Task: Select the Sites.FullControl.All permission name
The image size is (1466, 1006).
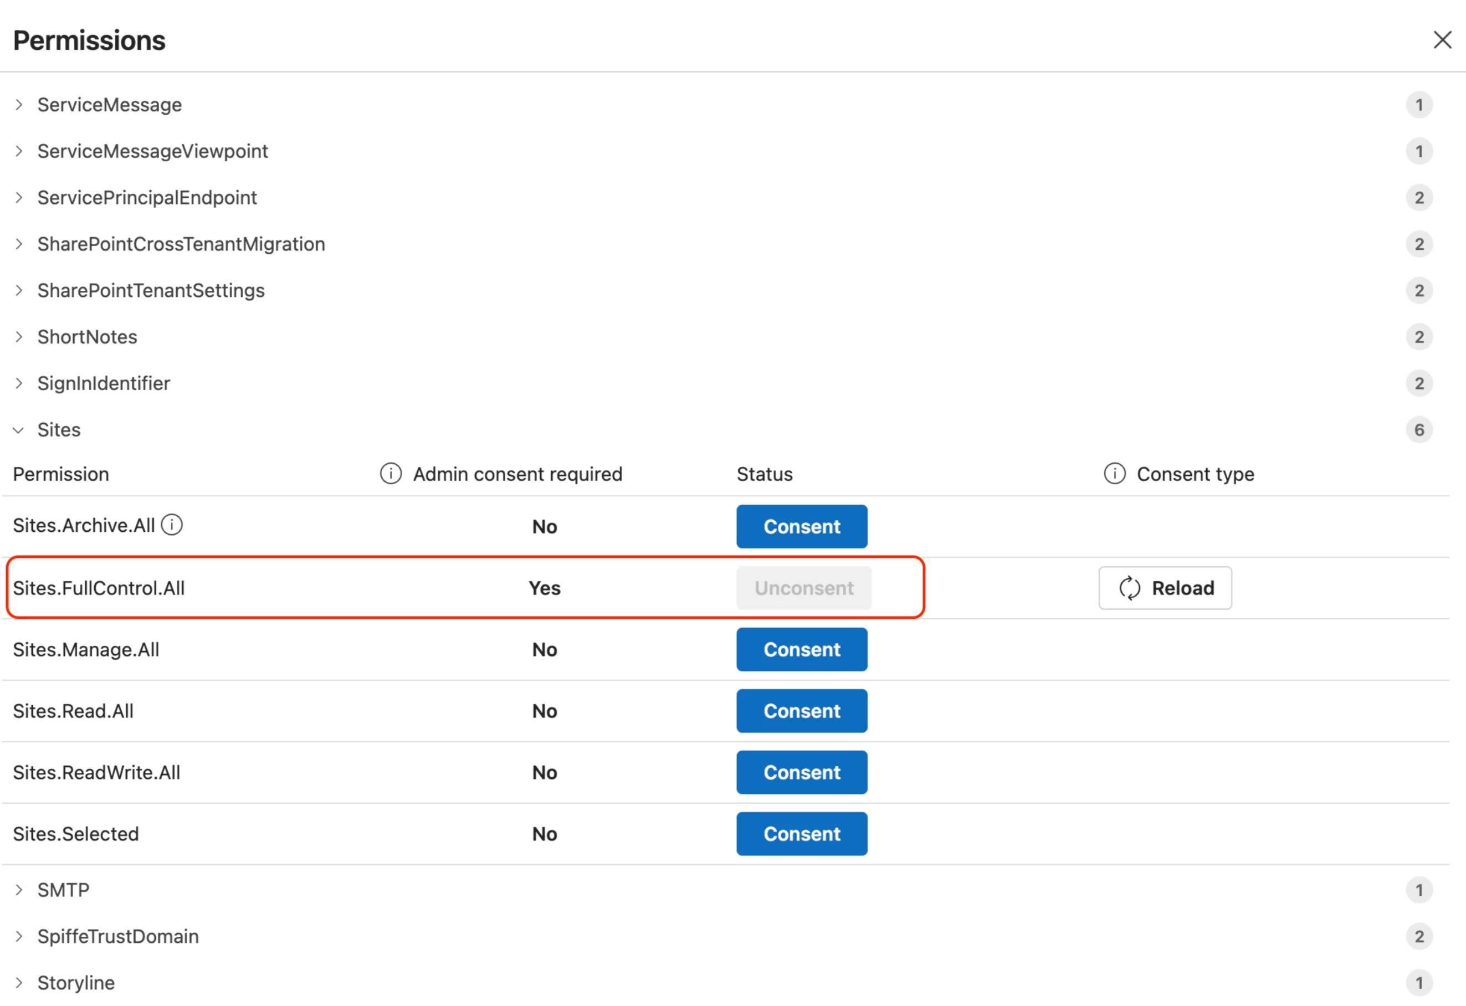Action: pos(99,588)
